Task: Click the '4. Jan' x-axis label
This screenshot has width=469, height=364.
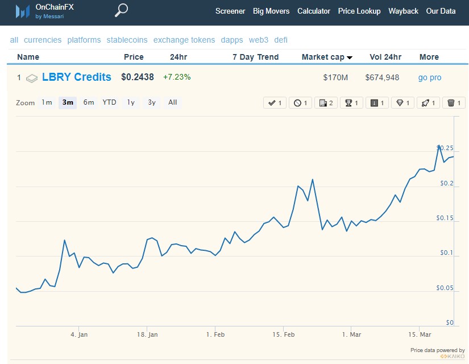Action: tap(79, 334)
